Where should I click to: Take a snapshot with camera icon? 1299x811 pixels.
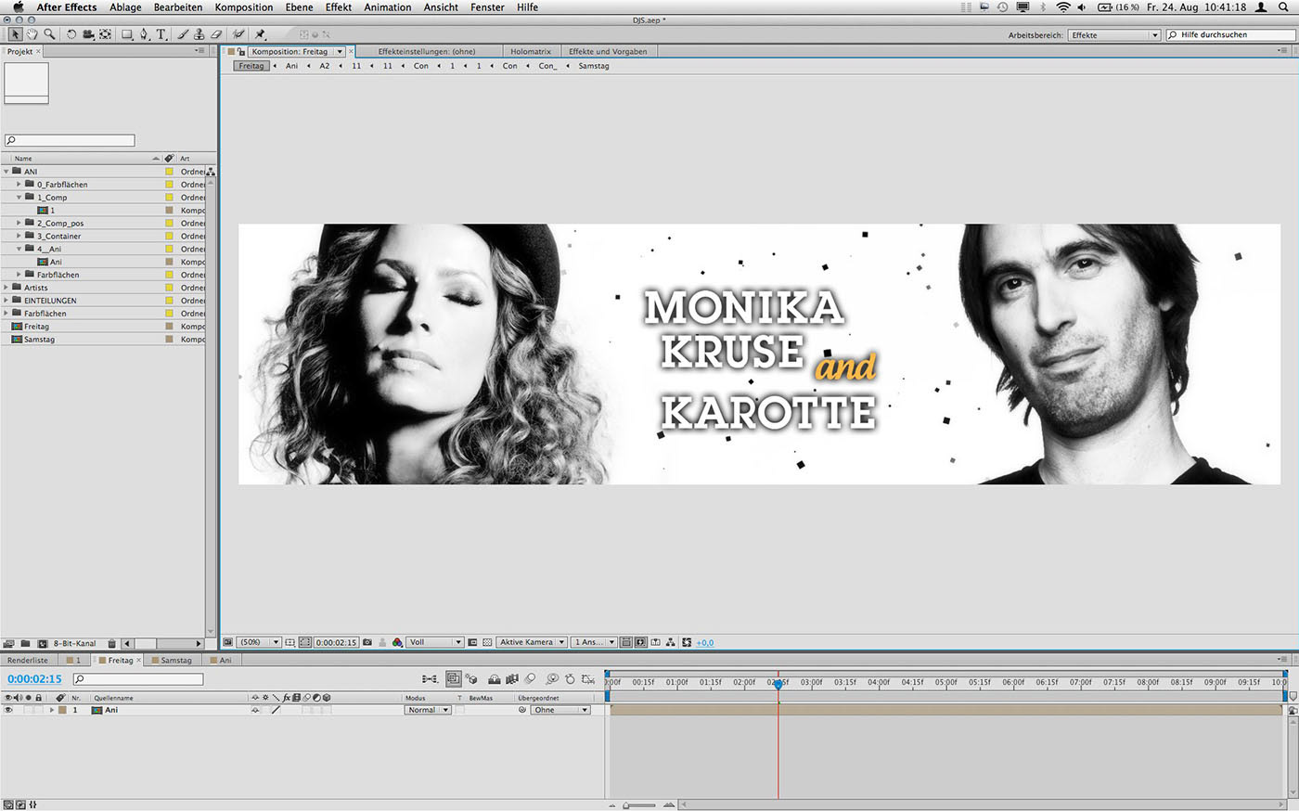367,642
